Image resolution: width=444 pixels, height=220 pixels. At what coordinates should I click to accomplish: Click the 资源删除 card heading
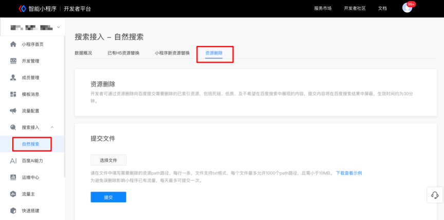[103, 84]
